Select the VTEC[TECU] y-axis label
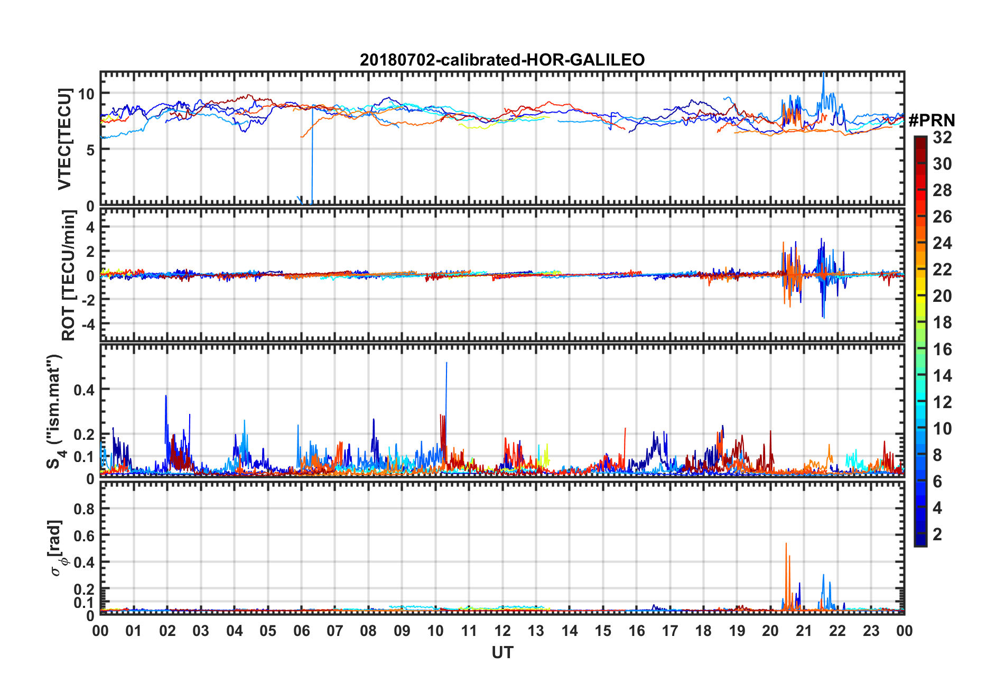The height and width of the screenshot is (683, 1005). coord(64,139)
